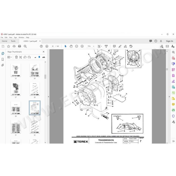
Task: Select page 27 thumbnail
Action: [x=16, y=89]
